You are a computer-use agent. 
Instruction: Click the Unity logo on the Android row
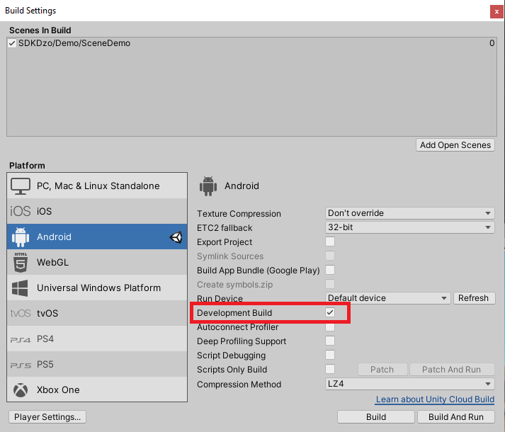point(176,237)
